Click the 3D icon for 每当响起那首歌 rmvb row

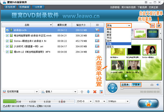(97, 35)
